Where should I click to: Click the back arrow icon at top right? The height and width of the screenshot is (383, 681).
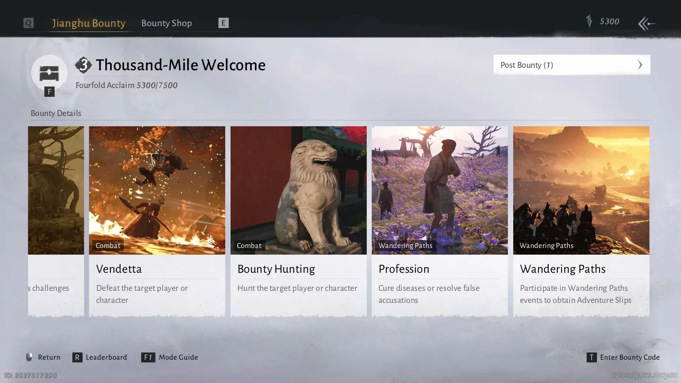click(647, 24)
